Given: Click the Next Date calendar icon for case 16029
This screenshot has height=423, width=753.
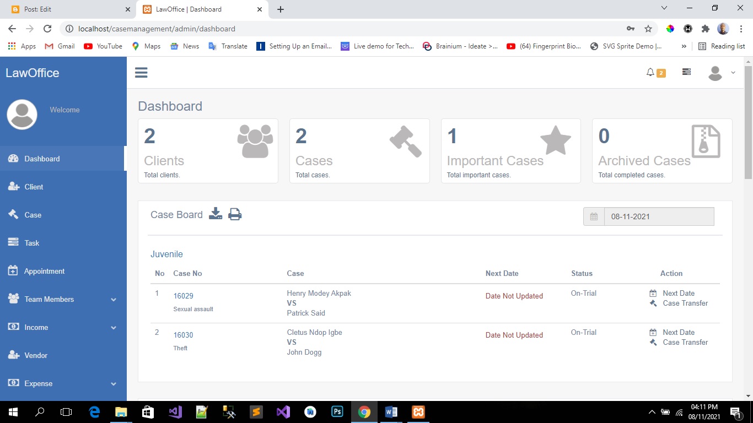Looking at the screenshot, I should [653, 292].
